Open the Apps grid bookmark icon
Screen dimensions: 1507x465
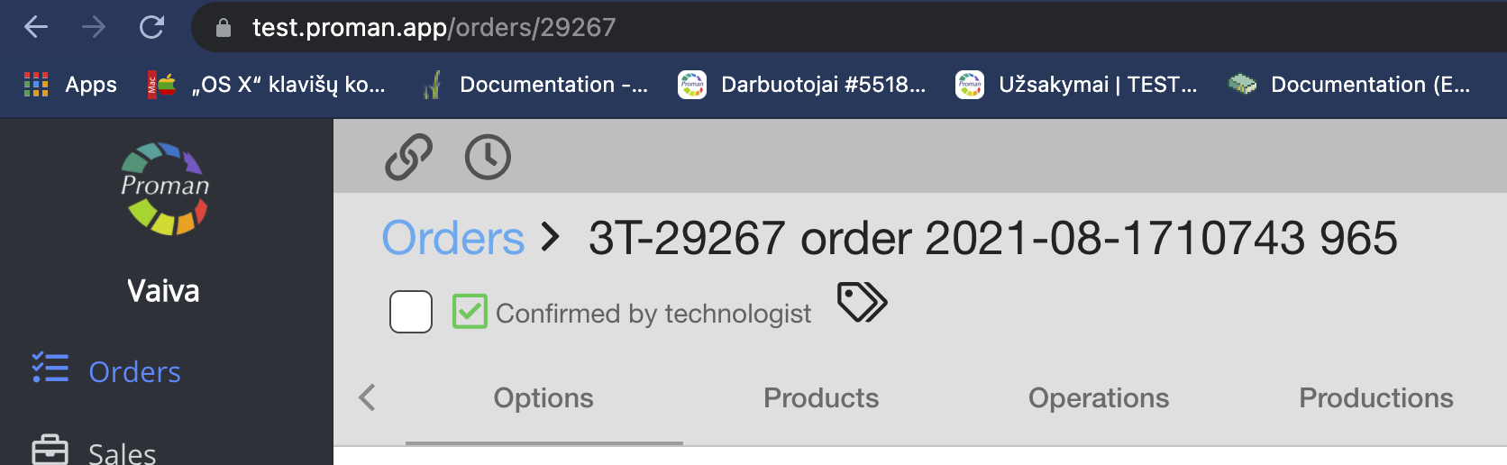(x=36, y=85)
